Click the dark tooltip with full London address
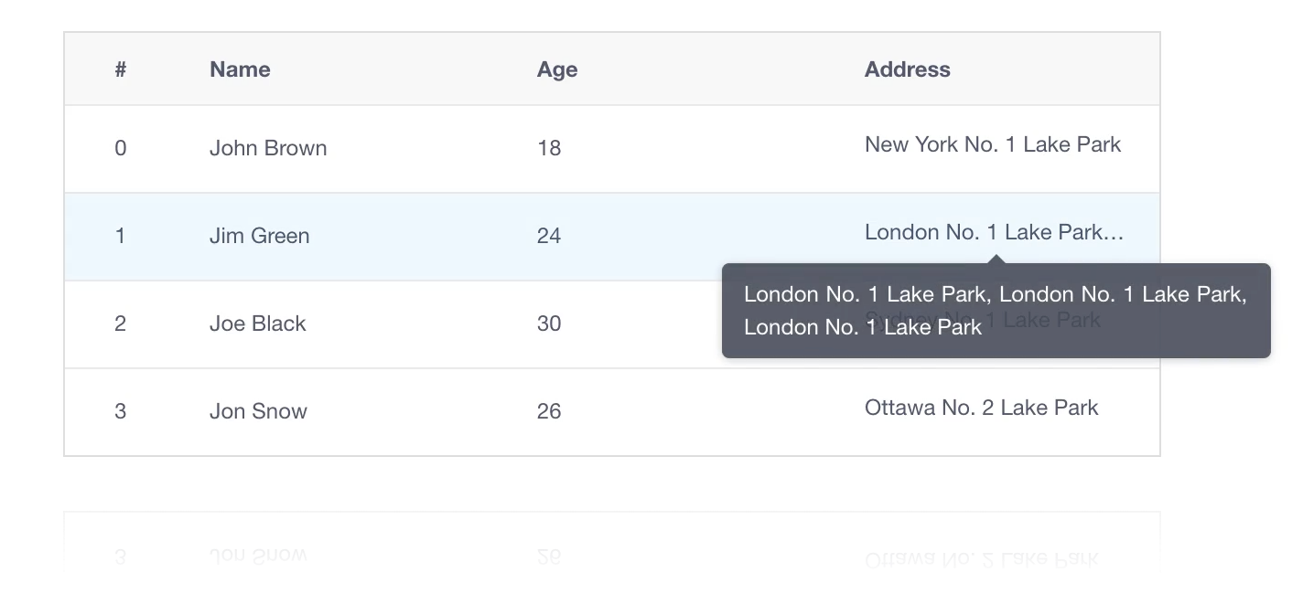1303x594 pixels. [x=996, y=311]
